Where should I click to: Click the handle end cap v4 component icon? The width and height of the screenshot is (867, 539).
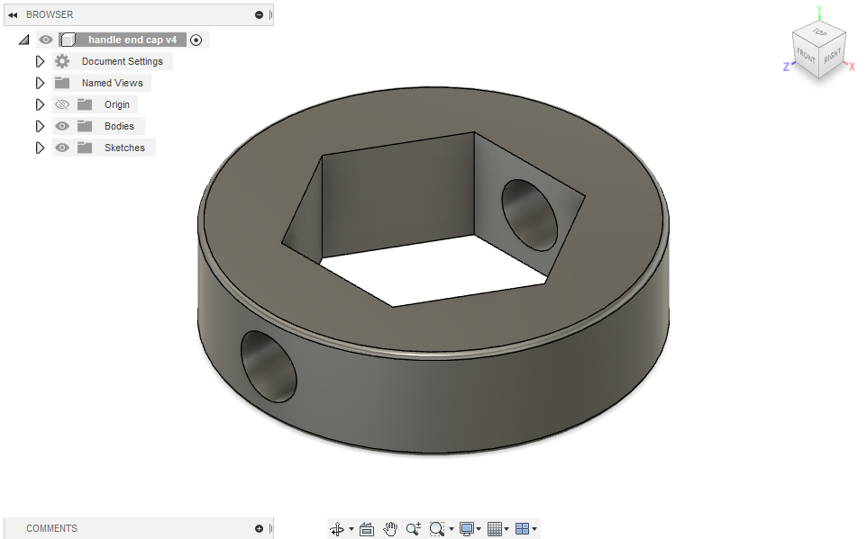tap(68, 39)
